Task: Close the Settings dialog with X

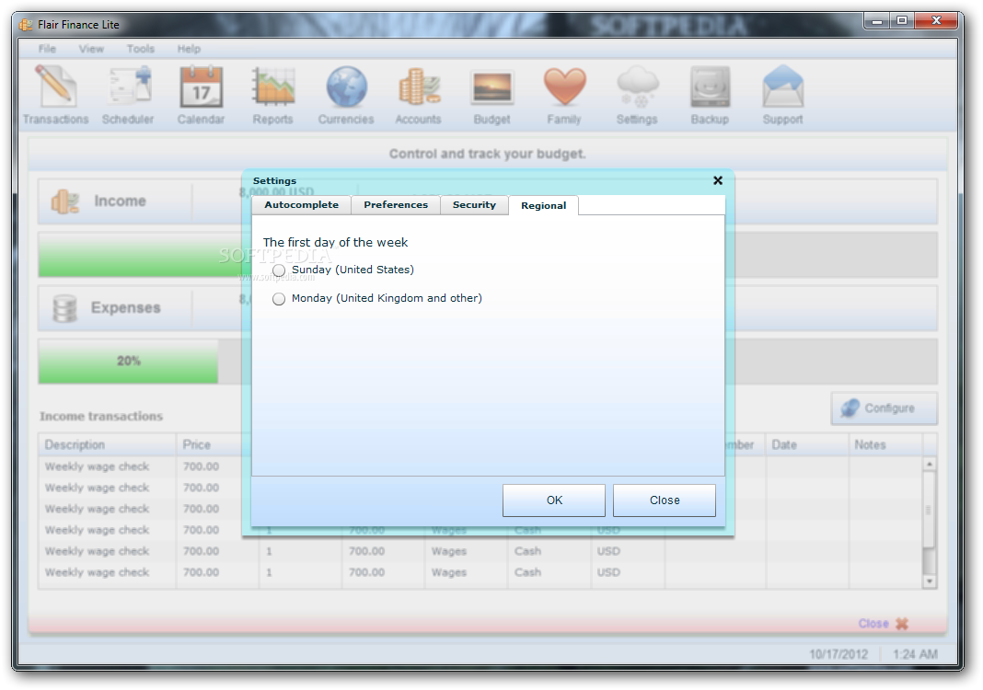Action: 718,180
